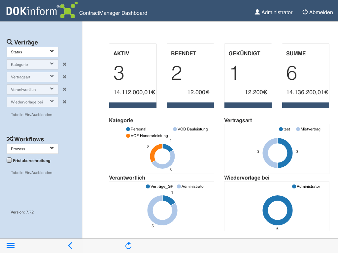
Task: Remove the Wiedervorlage bei filter with X
Action: coord(65,102)
